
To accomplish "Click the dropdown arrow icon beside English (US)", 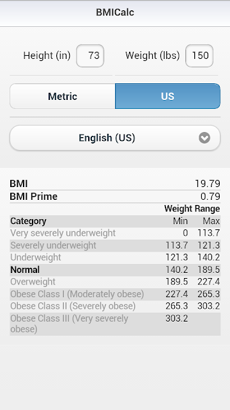I will (x=204, y=138).
